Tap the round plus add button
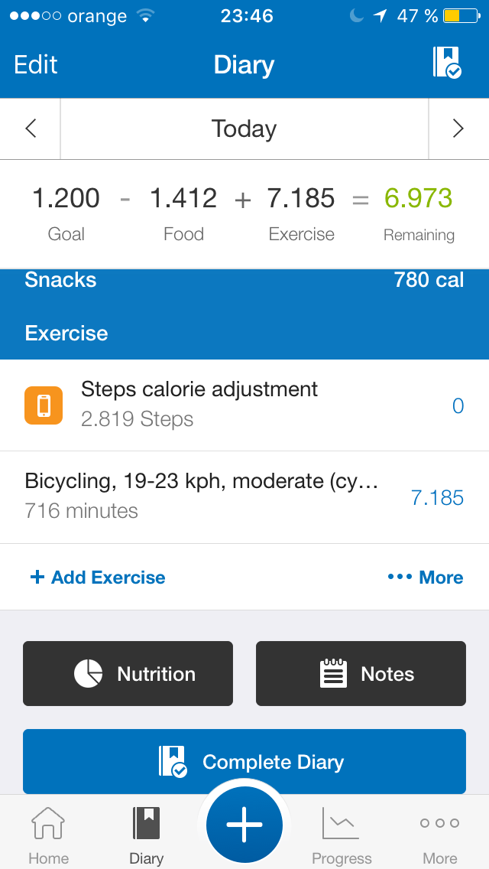This screenshot has height=869, width=489. click(244, 825)
